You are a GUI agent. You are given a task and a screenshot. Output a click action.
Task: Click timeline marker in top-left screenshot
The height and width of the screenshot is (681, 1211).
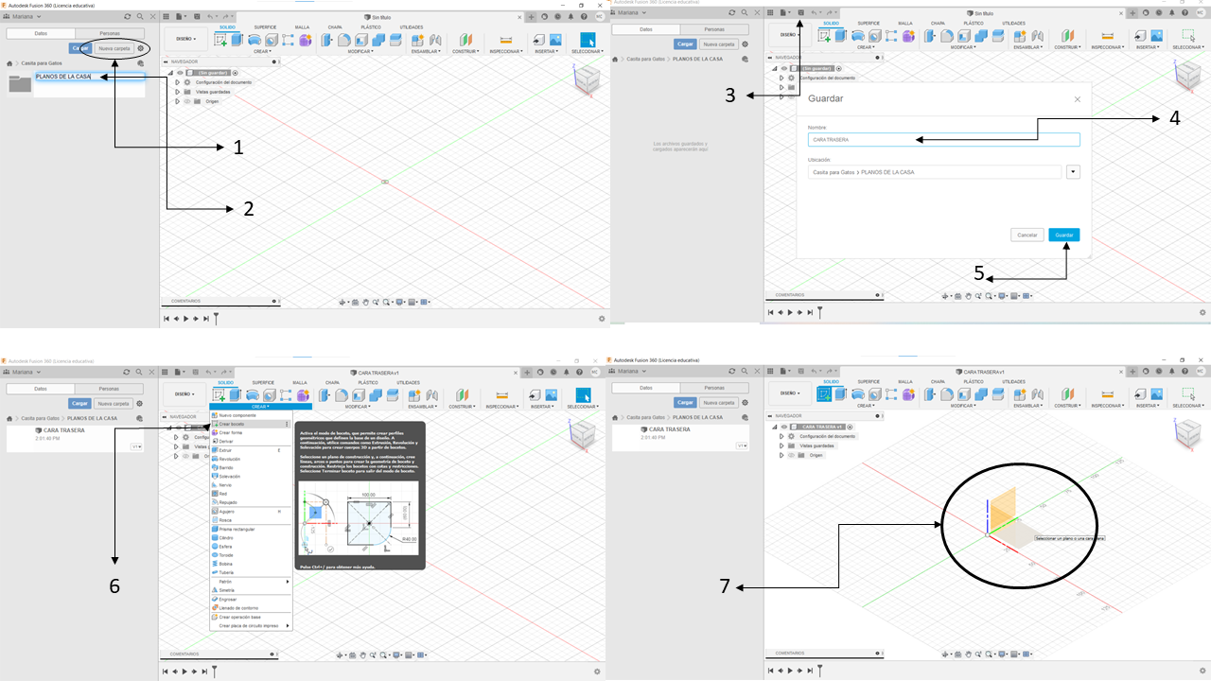point(216,319)
